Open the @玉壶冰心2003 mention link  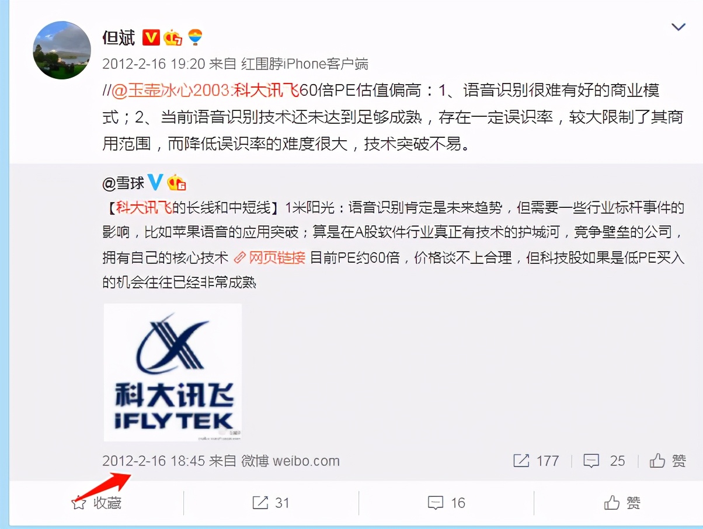pos(172,91)
